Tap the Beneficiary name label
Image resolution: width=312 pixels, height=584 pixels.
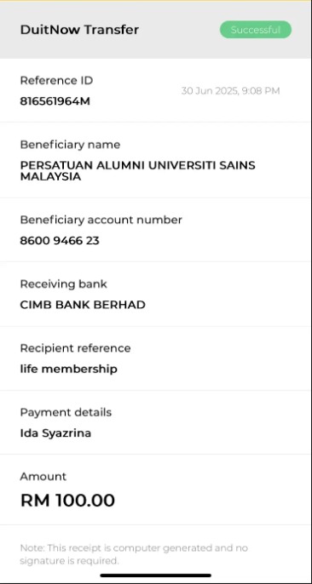(x=70, y=145)
